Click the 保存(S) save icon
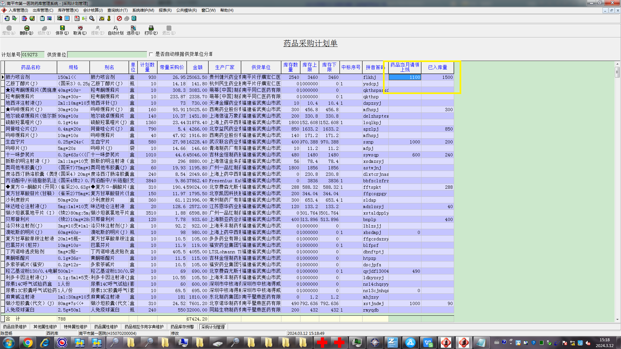 62,28
